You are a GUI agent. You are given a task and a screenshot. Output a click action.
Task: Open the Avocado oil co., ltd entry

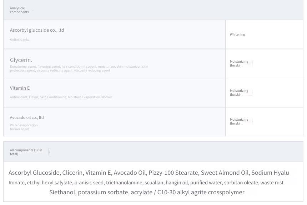(x=27, y=117)
